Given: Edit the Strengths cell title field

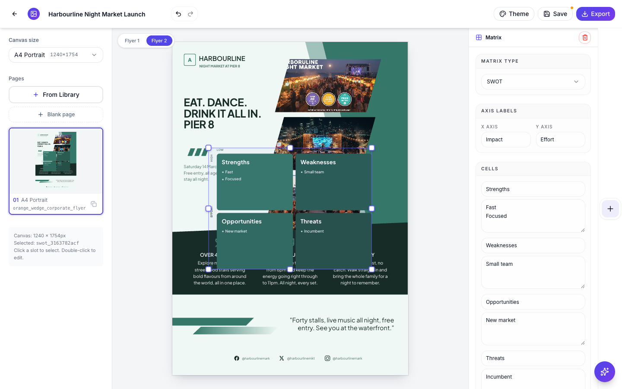Looking at the screenshot, I should click(x=533, y=189).
